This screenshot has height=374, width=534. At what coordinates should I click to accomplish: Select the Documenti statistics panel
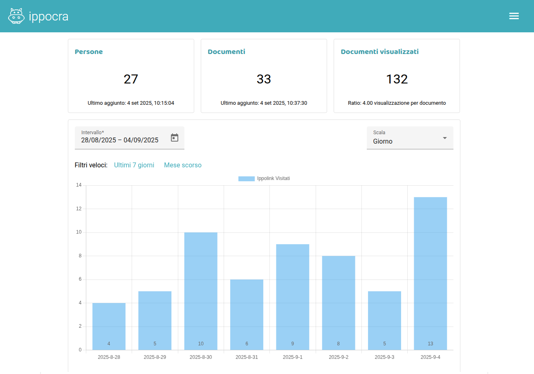click(x=264, y=76)
